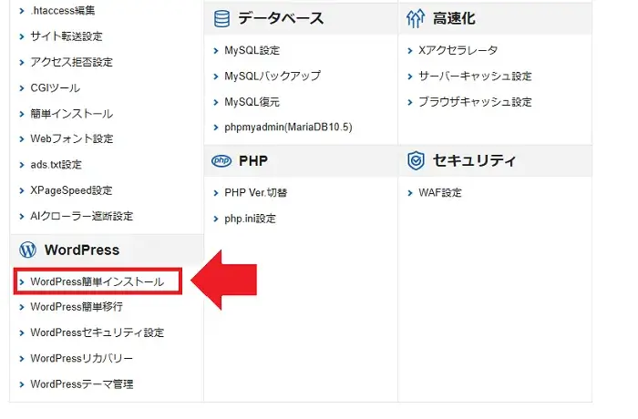Open AIクローラー遮断設定
Screen dimensions: 638x419
tap(82, 216)
